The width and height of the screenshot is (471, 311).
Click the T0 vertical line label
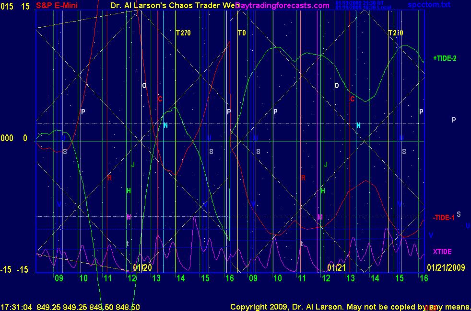[x=242, y=33]
